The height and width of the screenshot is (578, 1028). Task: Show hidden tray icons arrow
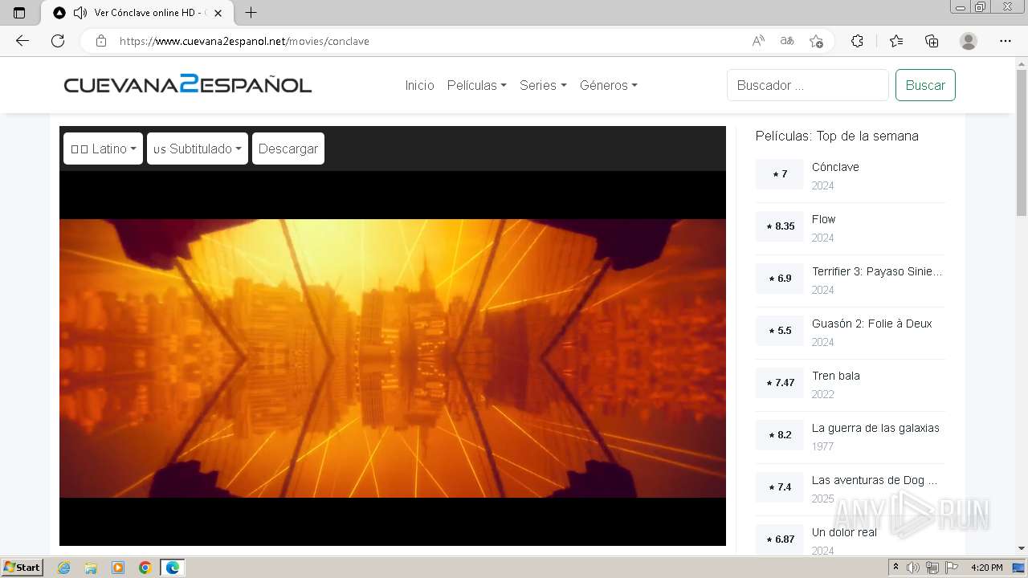coord(896,568)
